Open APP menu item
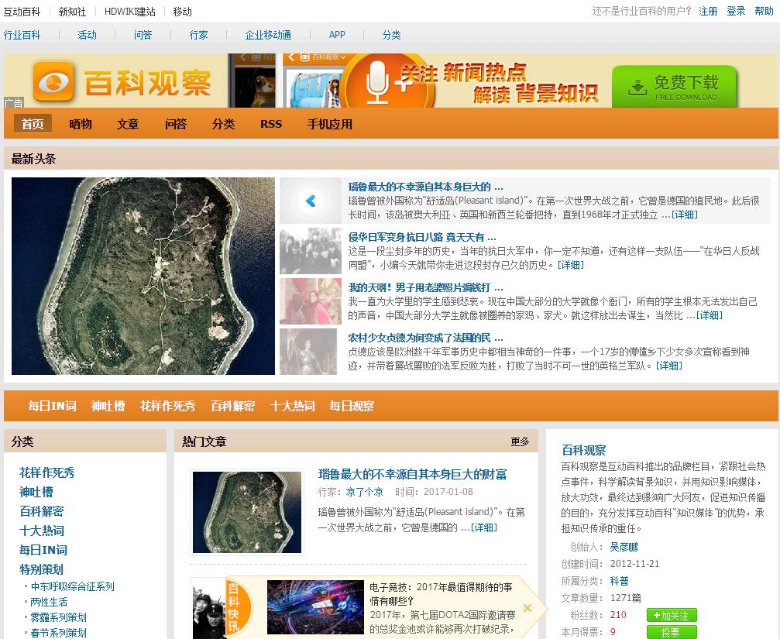 point(337,35)
